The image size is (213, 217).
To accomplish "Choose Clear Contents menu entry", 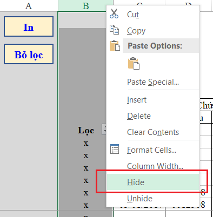I will click(153, 132).
